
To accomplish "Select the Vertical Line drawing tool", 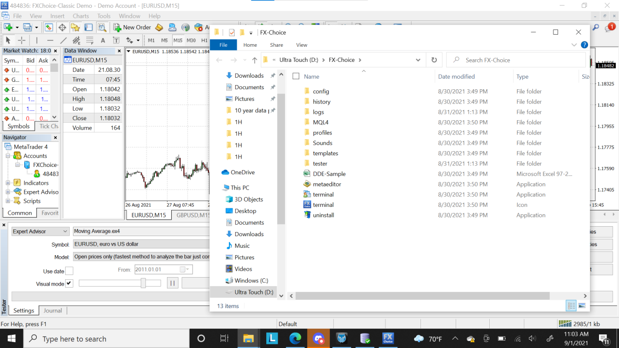I will [x=37, y=40].
